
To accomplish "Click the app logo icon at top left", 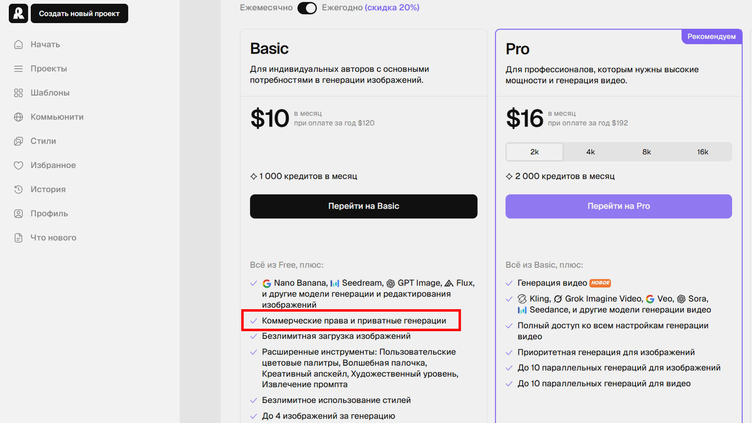I will tap(18, 13).
